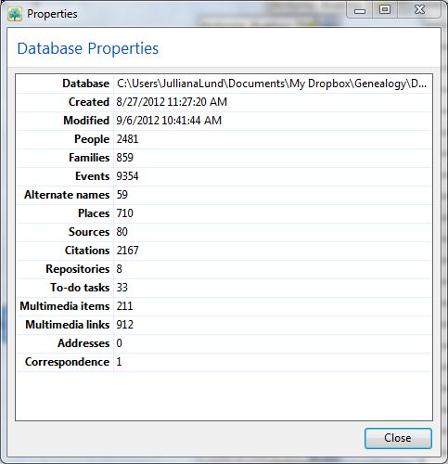The height and width of the screenshot is (464, 448).
Task: Click the Database Properties heading
Action: 88,49
